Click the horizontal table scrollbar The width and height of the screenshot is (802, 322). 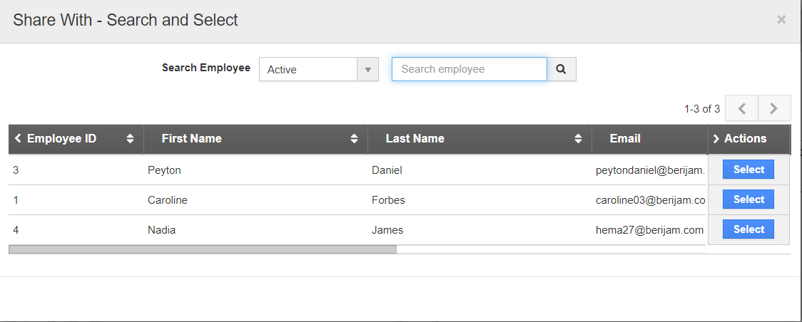pos(203,249)
